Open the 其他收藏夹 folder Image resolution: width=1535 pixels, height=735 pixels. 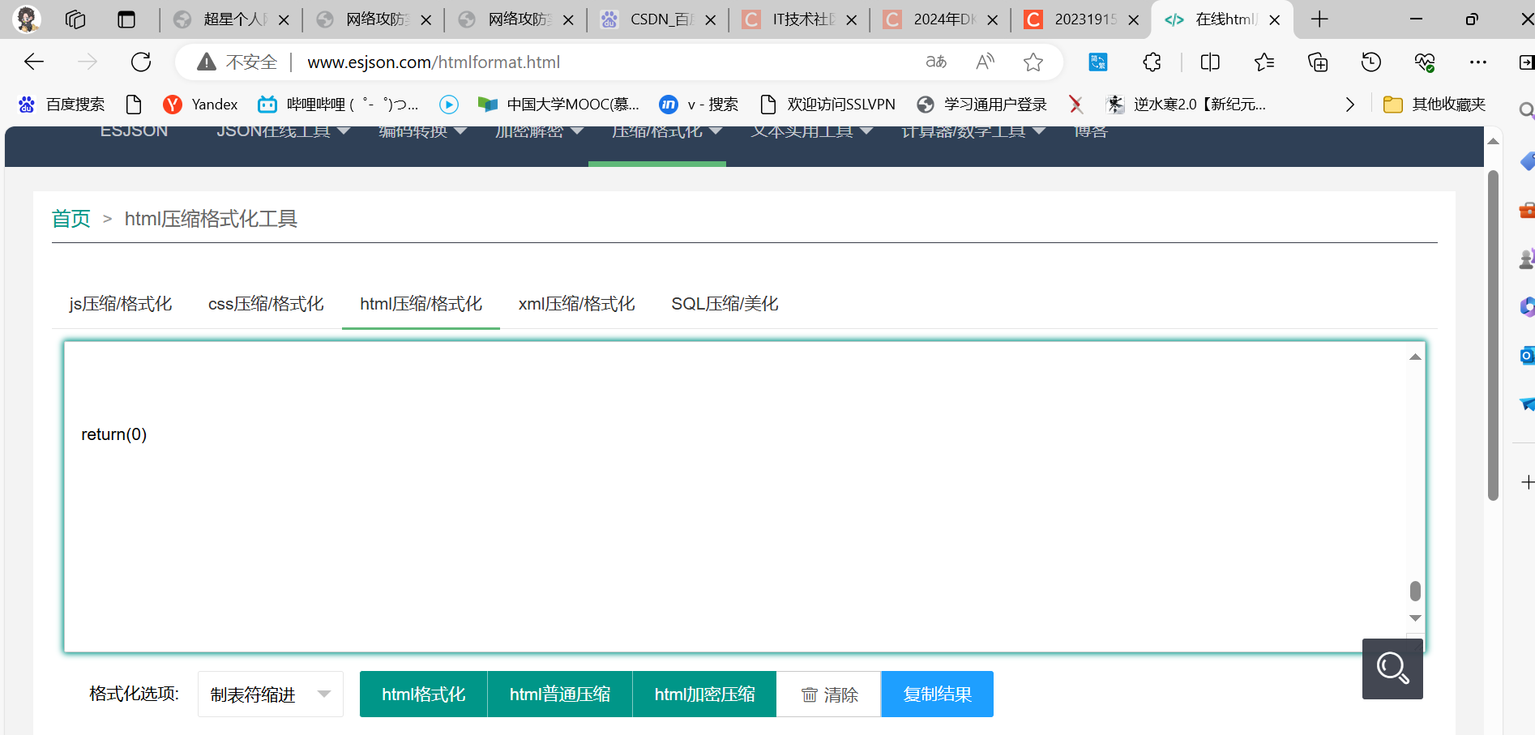point(1435,104)
